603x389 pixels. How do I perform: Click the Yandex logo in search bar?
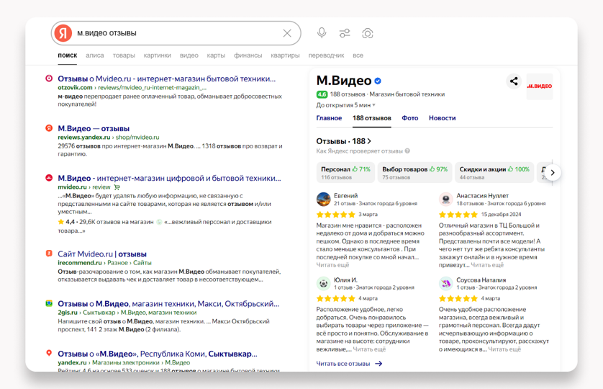63,33
